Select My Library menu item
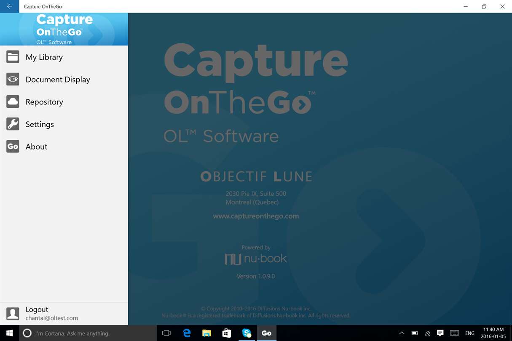 (64, 57)
